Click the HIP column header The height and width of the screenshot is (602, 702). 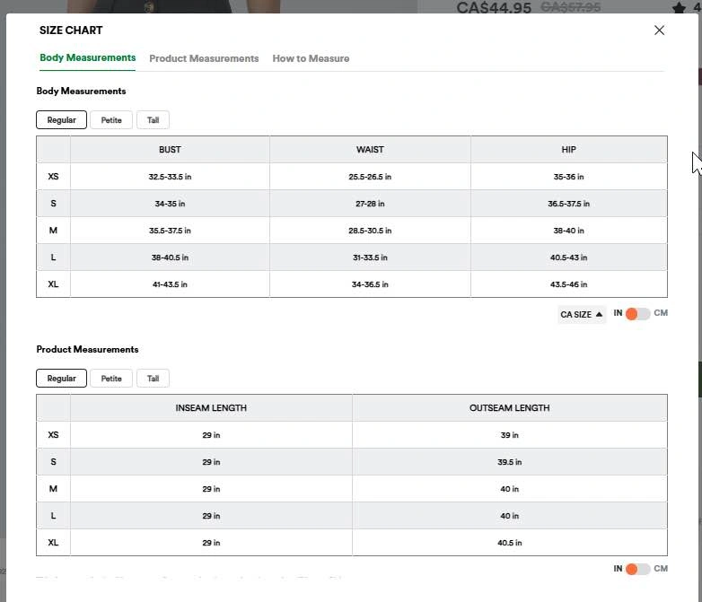(x=568, y=150)
